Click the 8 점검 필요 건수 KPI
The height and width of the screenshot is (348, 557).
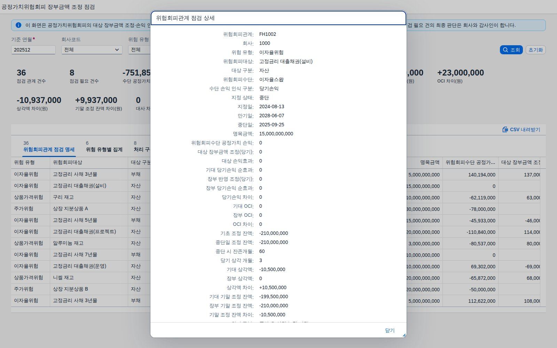pos(84,76)
